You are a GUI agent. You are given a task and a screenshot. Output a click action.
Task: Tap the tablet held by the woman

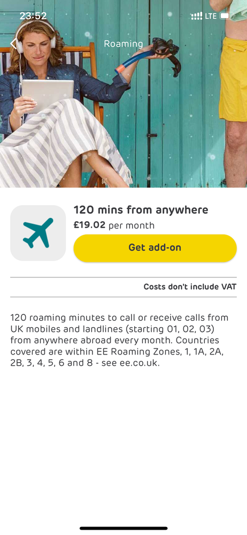point(48,96)
